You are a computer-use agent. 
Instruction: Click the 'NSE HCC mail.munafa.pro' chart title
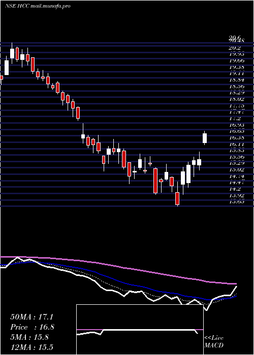tap(38, 6)
